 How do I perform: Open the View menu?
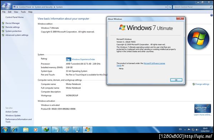(x=16, y=12)
